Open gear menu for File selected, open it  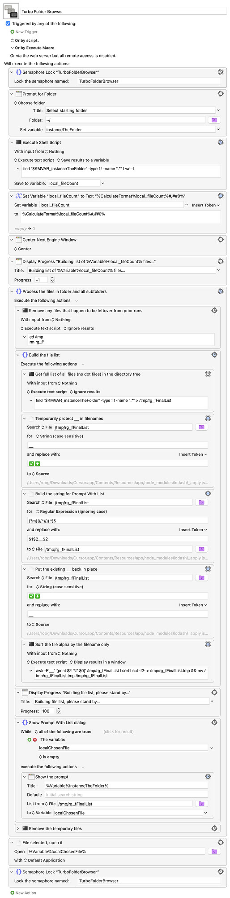pos(220,842)
